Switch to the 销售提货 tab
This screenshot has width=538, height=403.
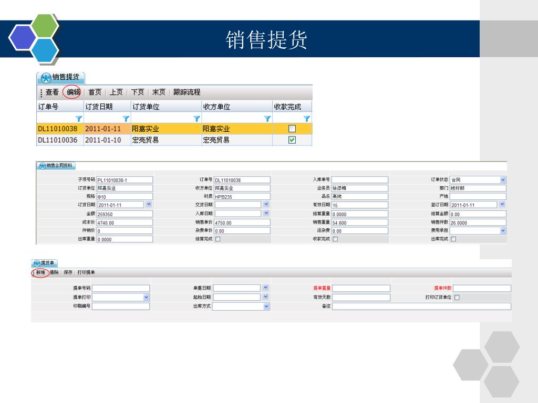61,78
